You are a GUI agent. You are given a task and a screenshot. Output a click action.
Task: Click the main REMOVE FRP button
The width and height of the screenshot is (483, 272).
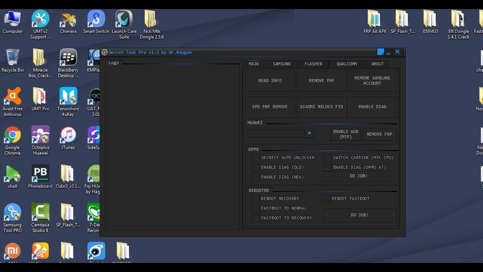tap(321, 81)
